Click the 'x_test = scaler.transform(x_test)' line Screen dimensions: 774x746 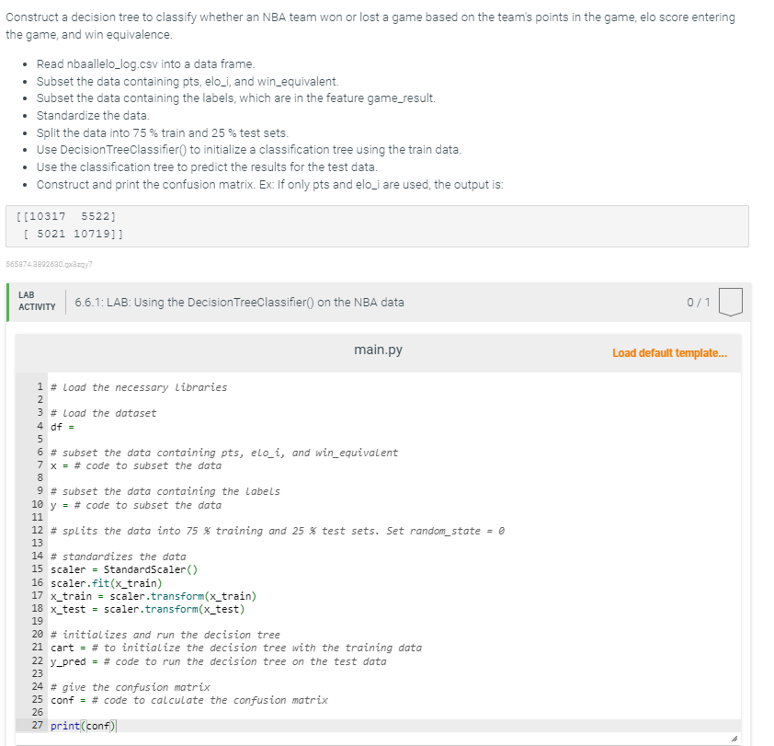(148, 609)
